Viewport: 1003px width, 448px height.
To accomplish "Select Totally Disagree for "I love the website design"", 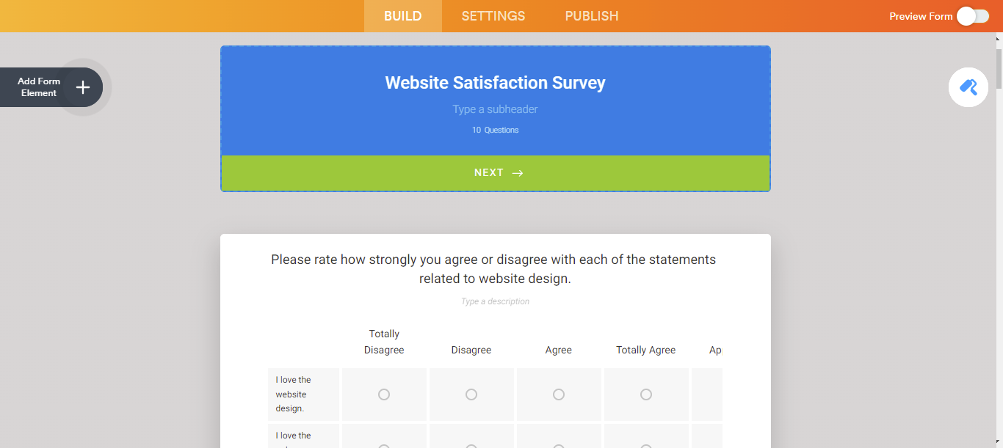I will (x=384, y=394).
